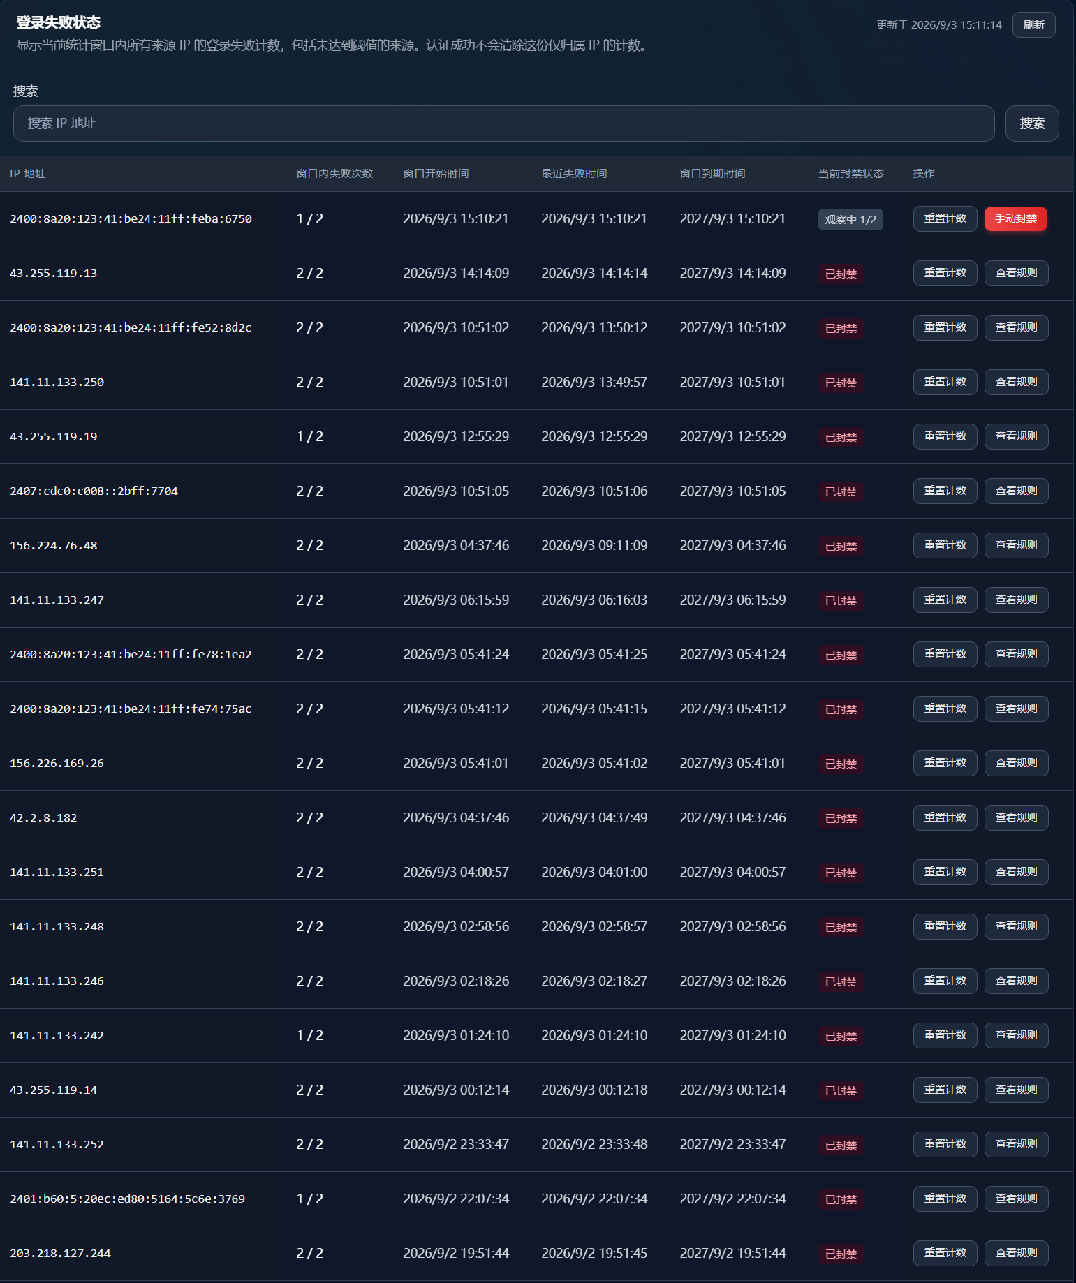Reset count for IP ending feba:6750
The height and width of the screenshot is (1283, 1076).
tap(945, 219)
